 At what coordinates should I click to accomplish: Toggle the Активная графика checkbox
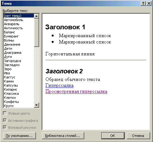coord(5,121)
